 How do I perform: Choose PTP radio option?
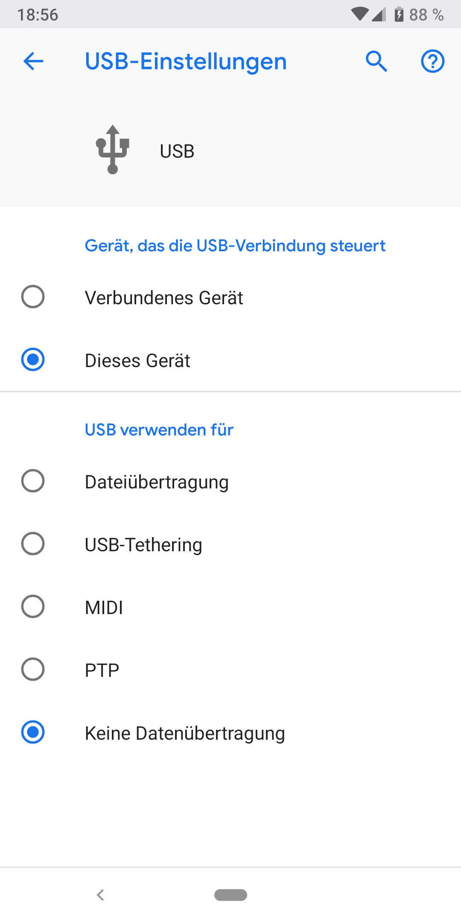tap(33, 669)
